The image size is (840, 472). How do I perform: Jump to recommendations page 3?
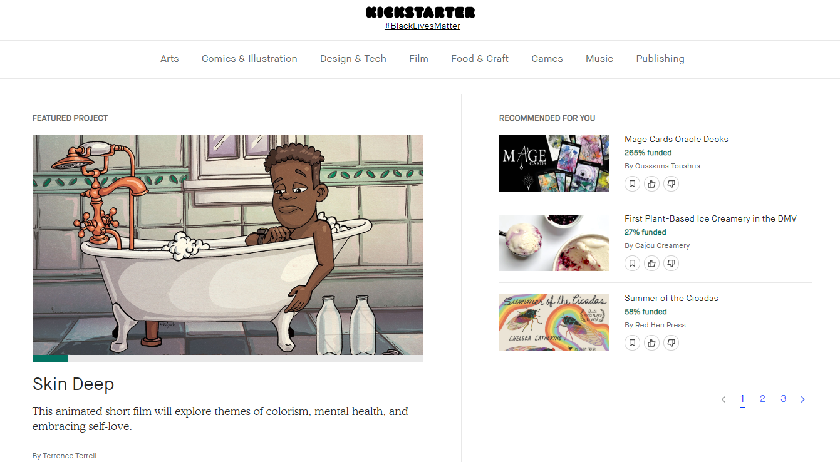pos(783,399)
